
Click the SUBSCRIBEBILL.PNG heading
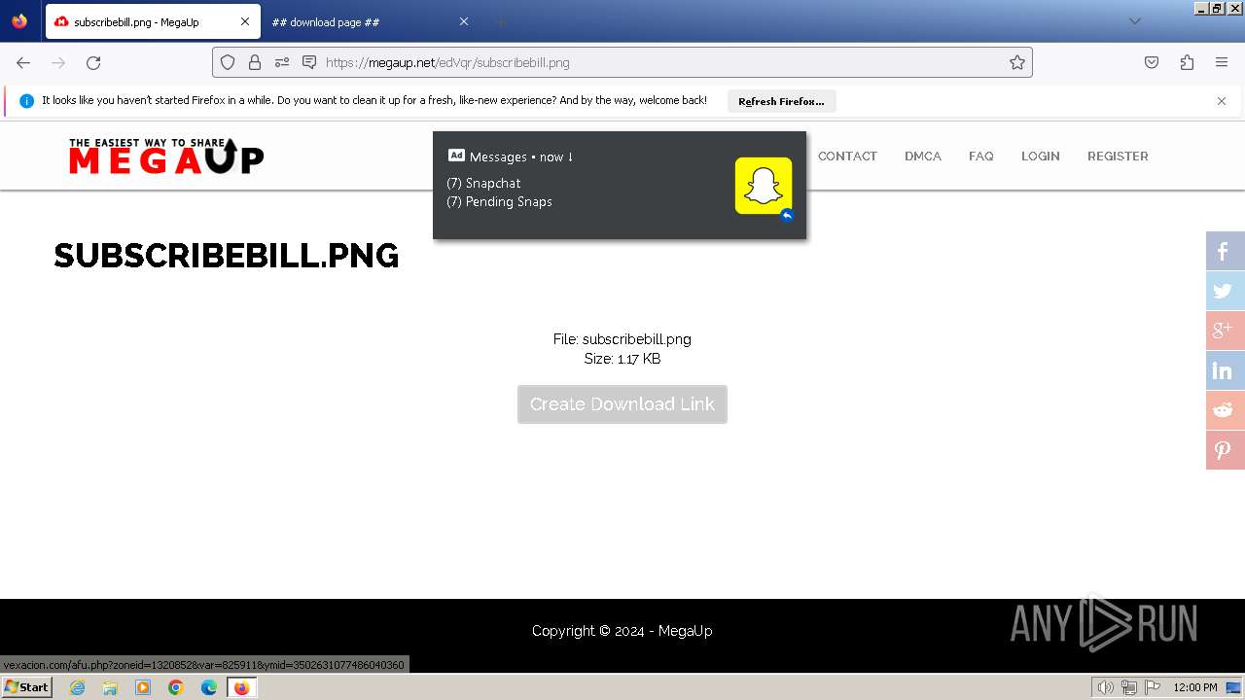pyautogui.click(x=227, y=256)
